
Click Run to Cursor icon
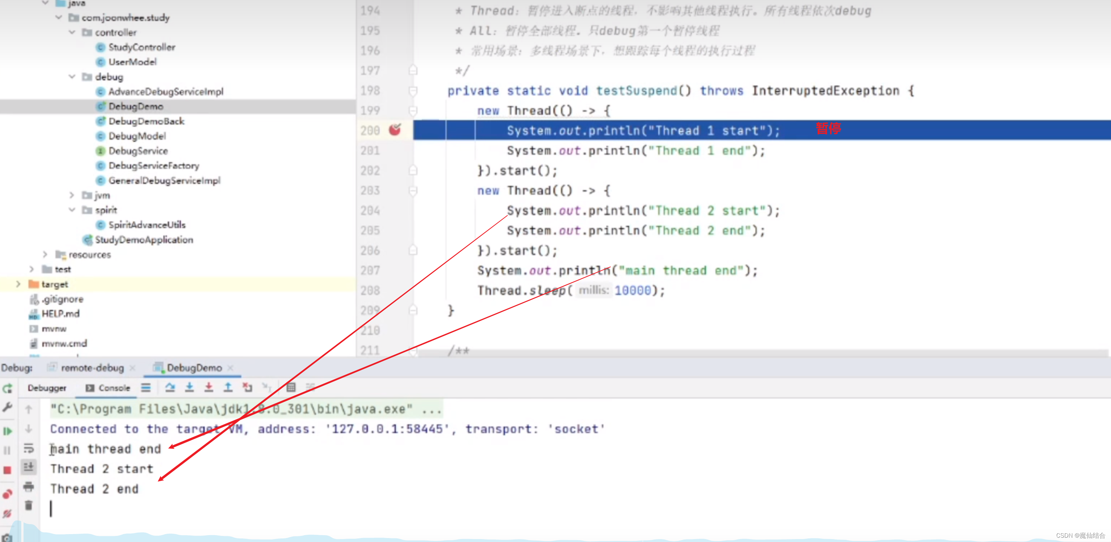click(x=266, y=388)
